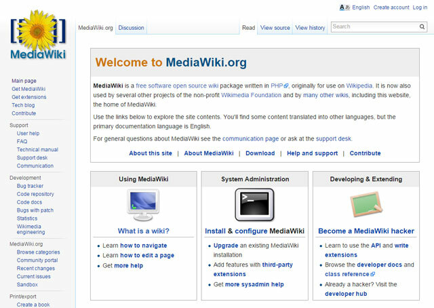Viewport: 434px width, 308px height.
Task: Open support desk link in intro paragraph
Action: pos(334,139)
